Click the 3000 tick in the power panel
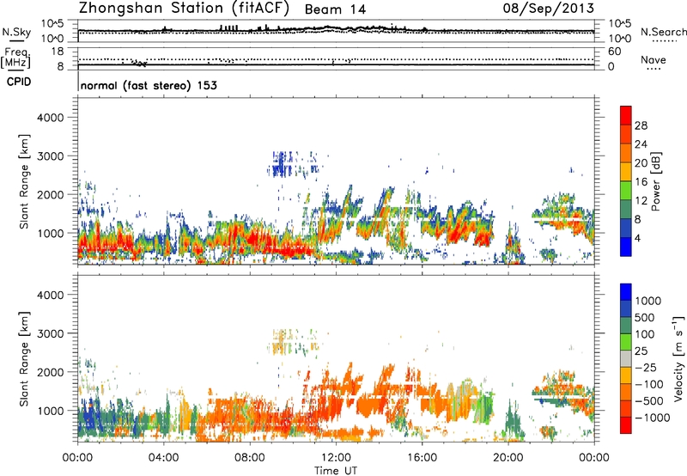Image resolution: width=687 pixels, height=476 pixels. [51, 156]
